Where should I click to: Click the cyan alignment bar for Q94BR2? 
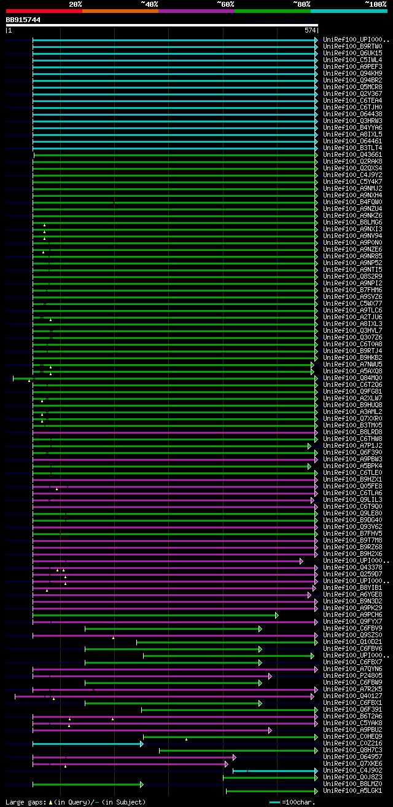[x=175, y=80]
